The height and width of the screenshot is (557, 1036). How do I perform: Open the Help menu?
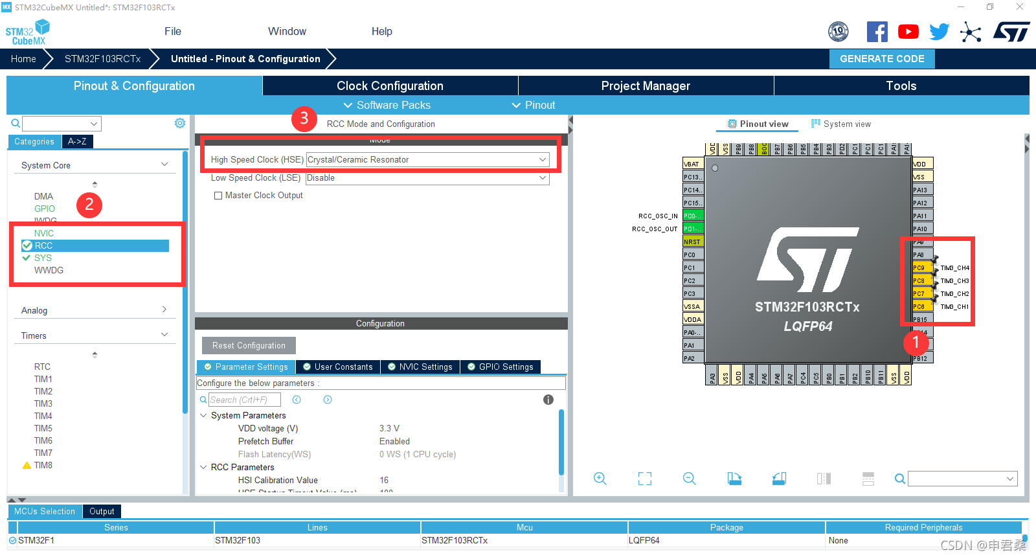click(381, 31)
